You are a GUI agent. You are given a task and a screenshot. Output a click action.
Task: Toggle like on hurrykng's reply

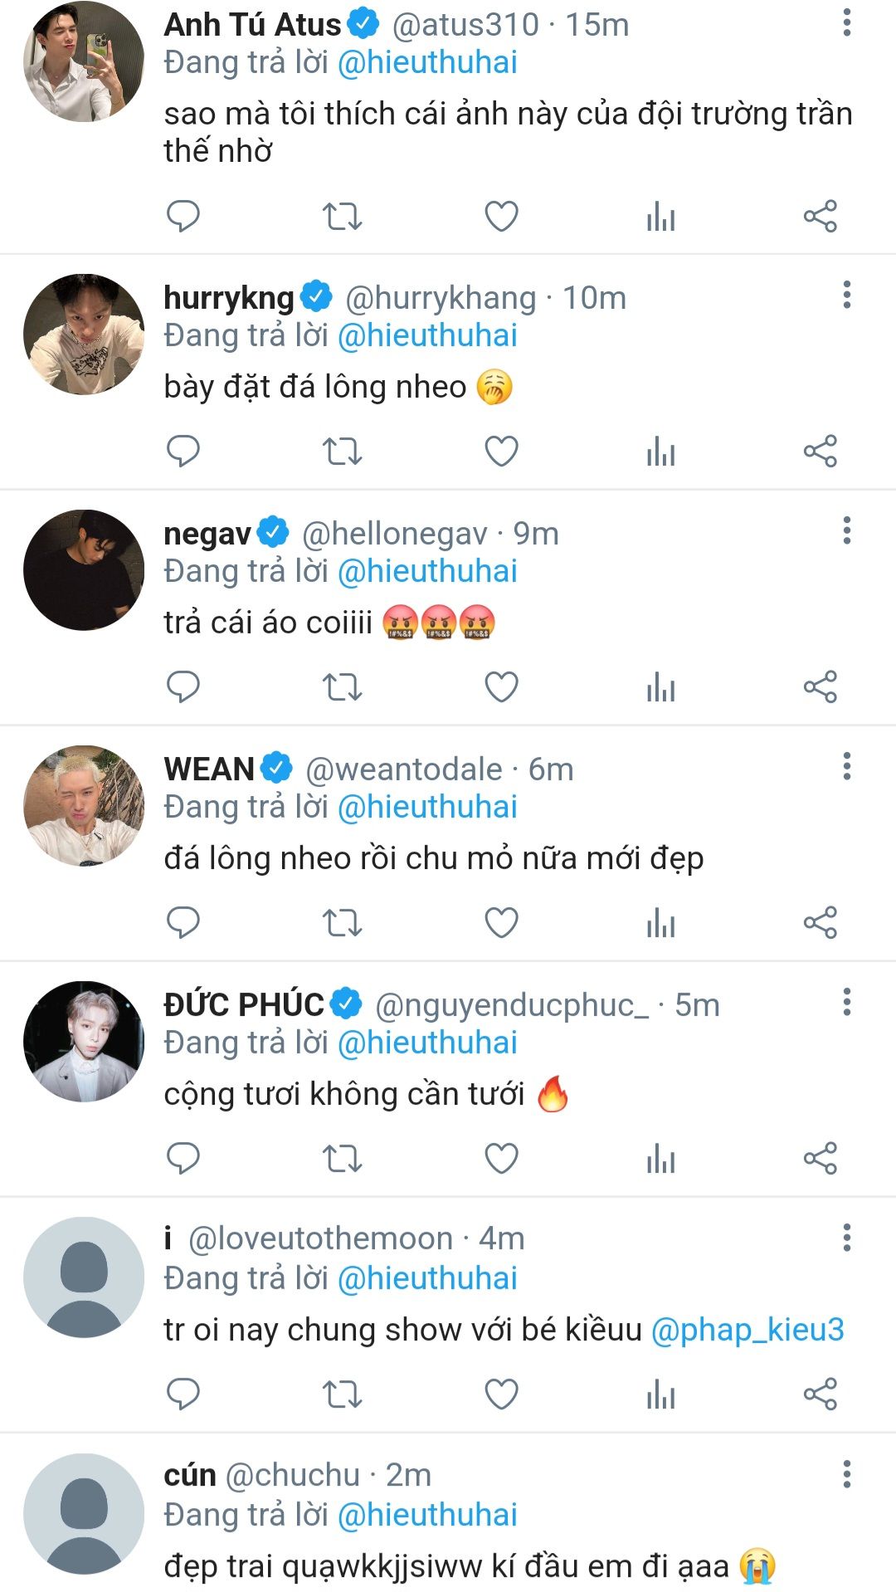[x=501, y=452]
